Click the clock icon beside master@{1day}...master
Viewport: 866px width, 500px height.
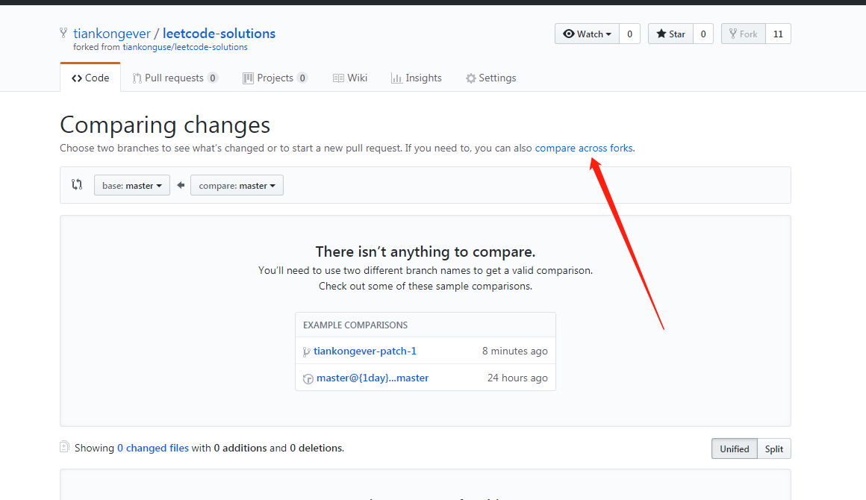point(308,378)
